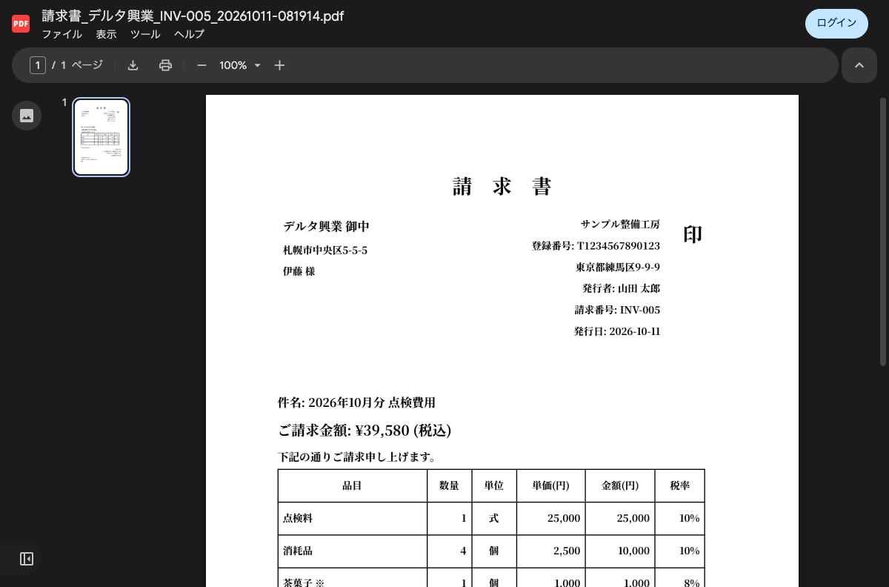
Task: Open the ツール menu
Action: point(145,34)
